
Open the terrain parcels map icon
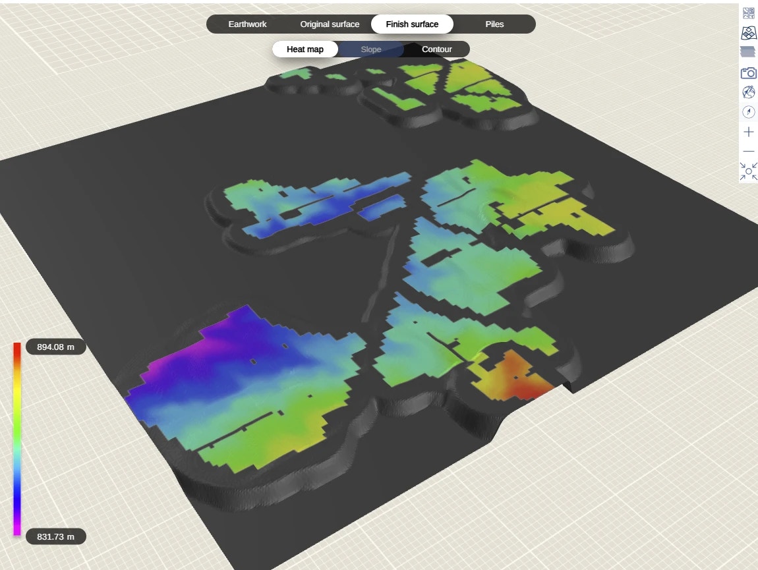(748, 33)
